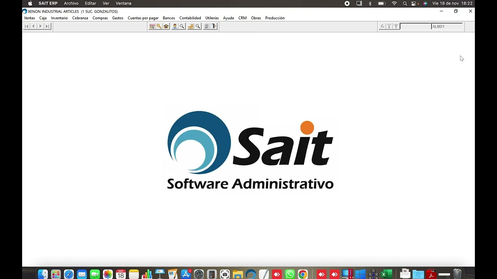Click the magnifier next to the person icon
The height and width of the screenshot is (279, 497).
click(x=182, y=26)
